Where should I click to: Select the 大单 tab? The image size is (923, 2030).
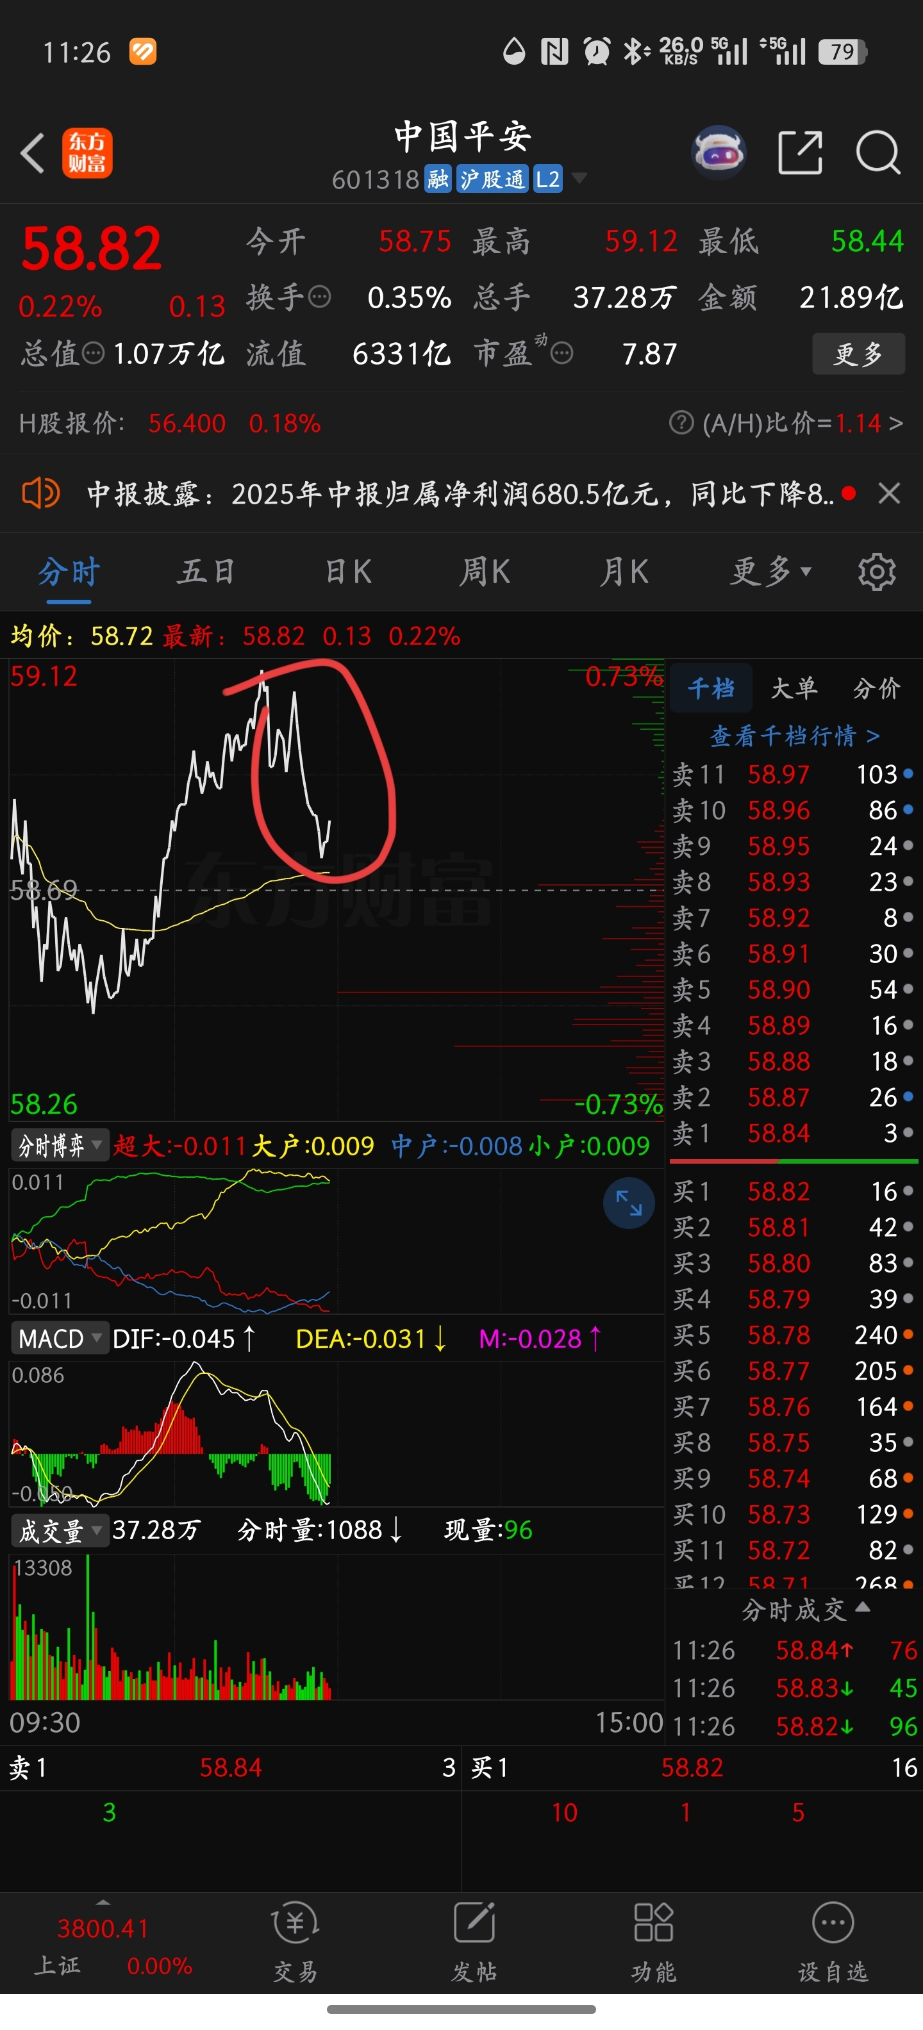(794, 688)
